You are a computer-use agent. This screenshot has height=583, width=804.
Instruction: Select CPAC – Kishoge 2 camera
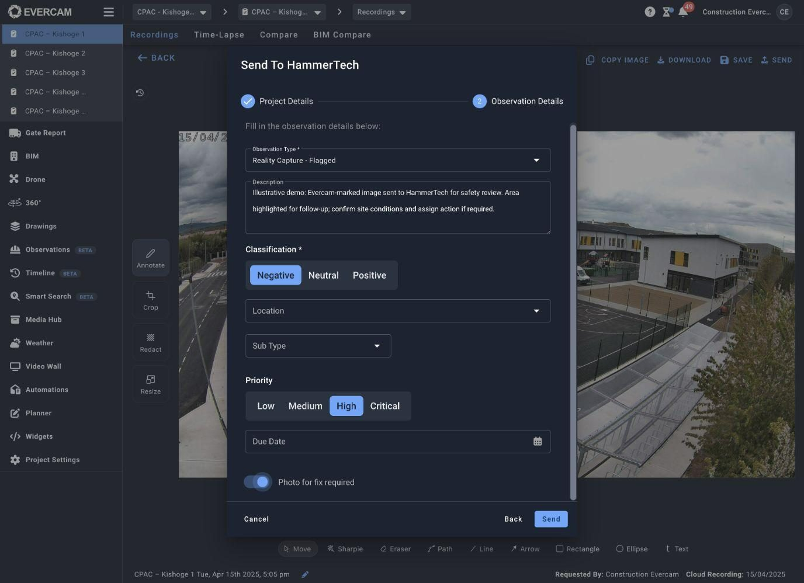click(x=61, y=53)
